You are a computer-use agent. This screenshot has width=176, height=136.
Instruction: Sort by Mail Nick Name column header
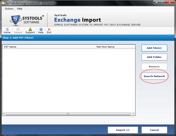[115, 47]
